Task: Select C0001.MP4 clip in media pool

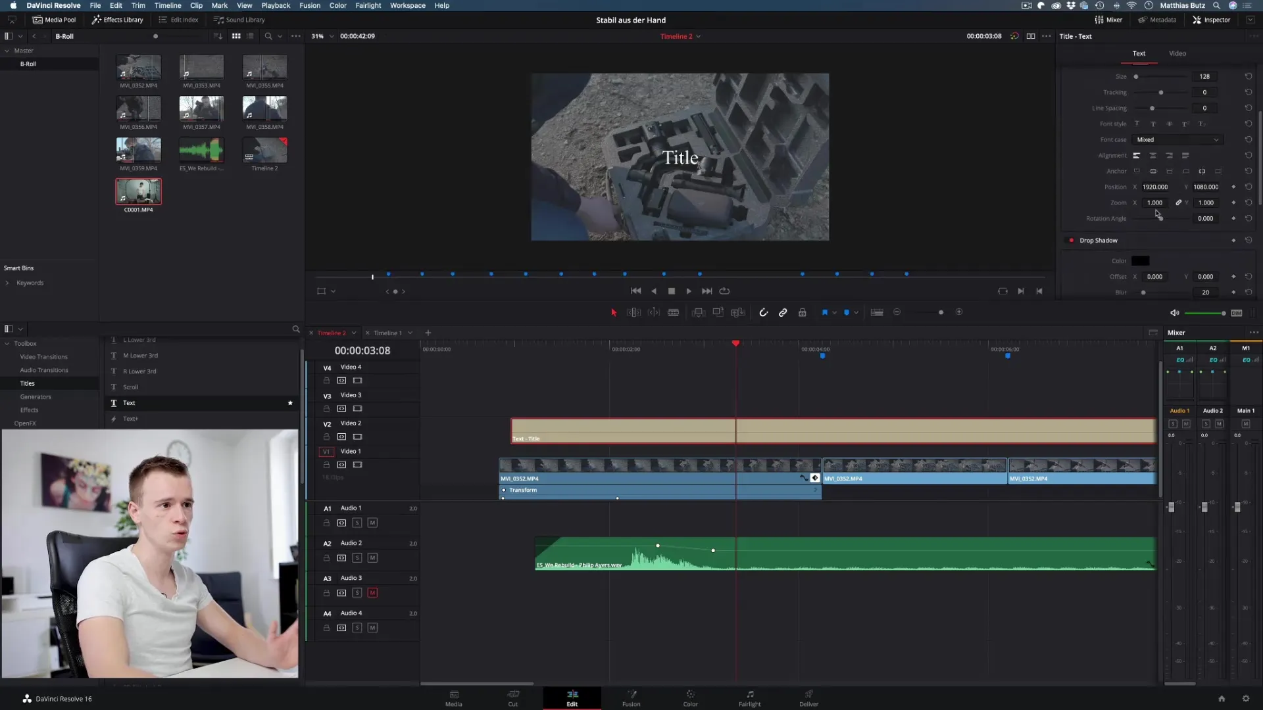Action: (138, 192)
